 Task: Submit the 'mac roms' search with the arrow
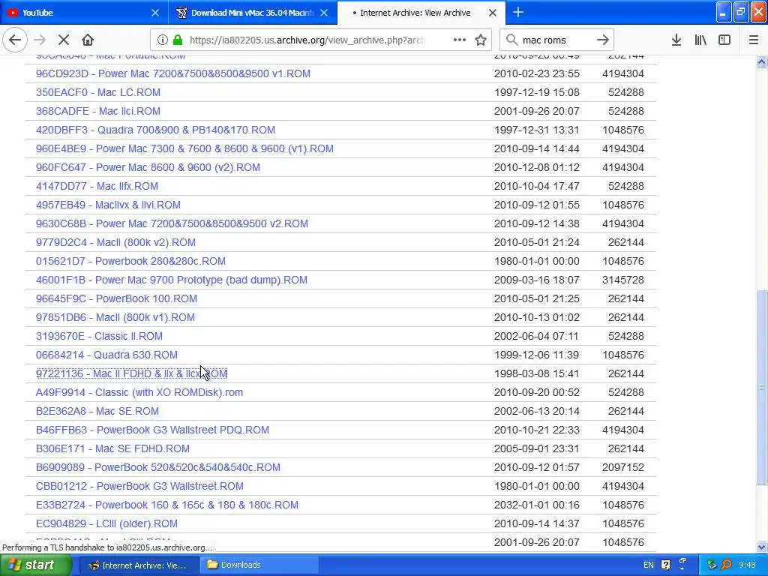[x=603, y=40]
